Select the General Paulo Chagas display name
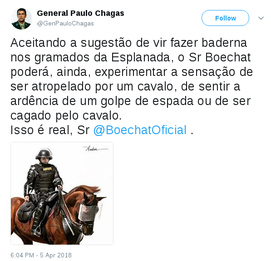This screenshot has height=261, width=271. click(x=80, y=13)
